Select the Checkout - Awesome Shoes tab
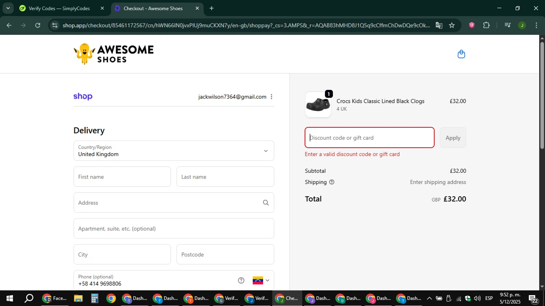The width and height of the screenshot is (545, 306). [x=153, y=8]
